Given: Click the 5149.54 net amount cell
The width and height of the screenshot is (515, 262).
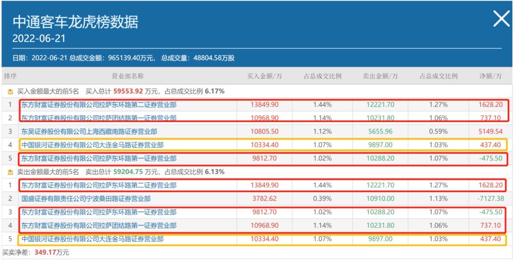Looking at the screenshot, I should (490, 131).
